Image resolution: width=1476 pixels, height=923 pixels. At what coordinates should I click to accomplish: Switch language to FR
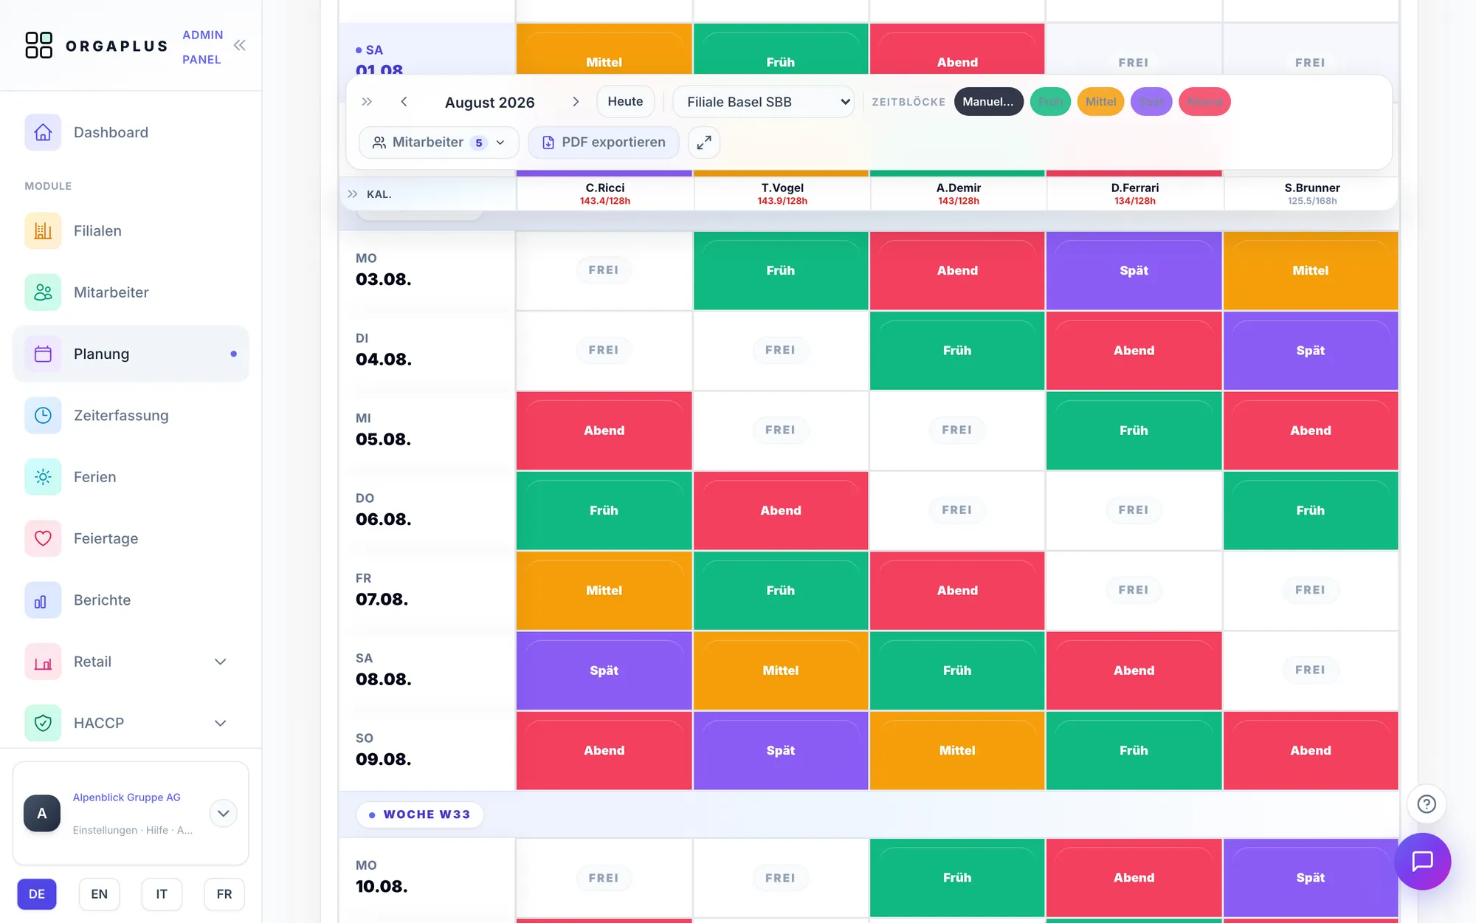point(224,894)
